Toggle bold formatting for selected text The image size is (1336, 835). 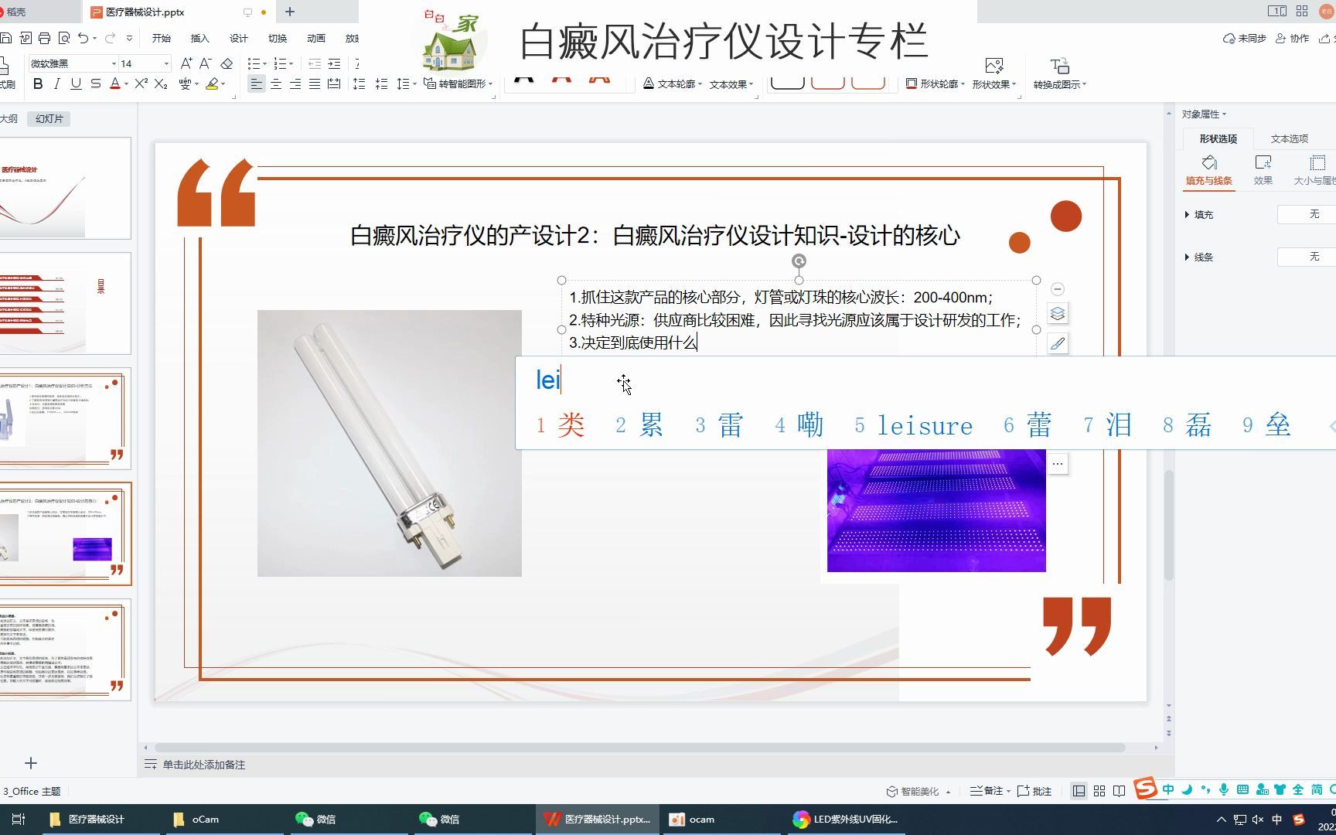point(38,83)
